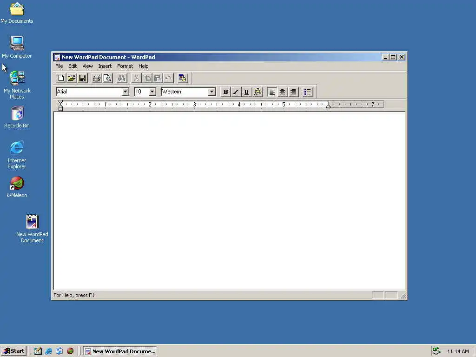Toggle Bold formatting
Screen dimensions: 476x357
pos(225,92)
